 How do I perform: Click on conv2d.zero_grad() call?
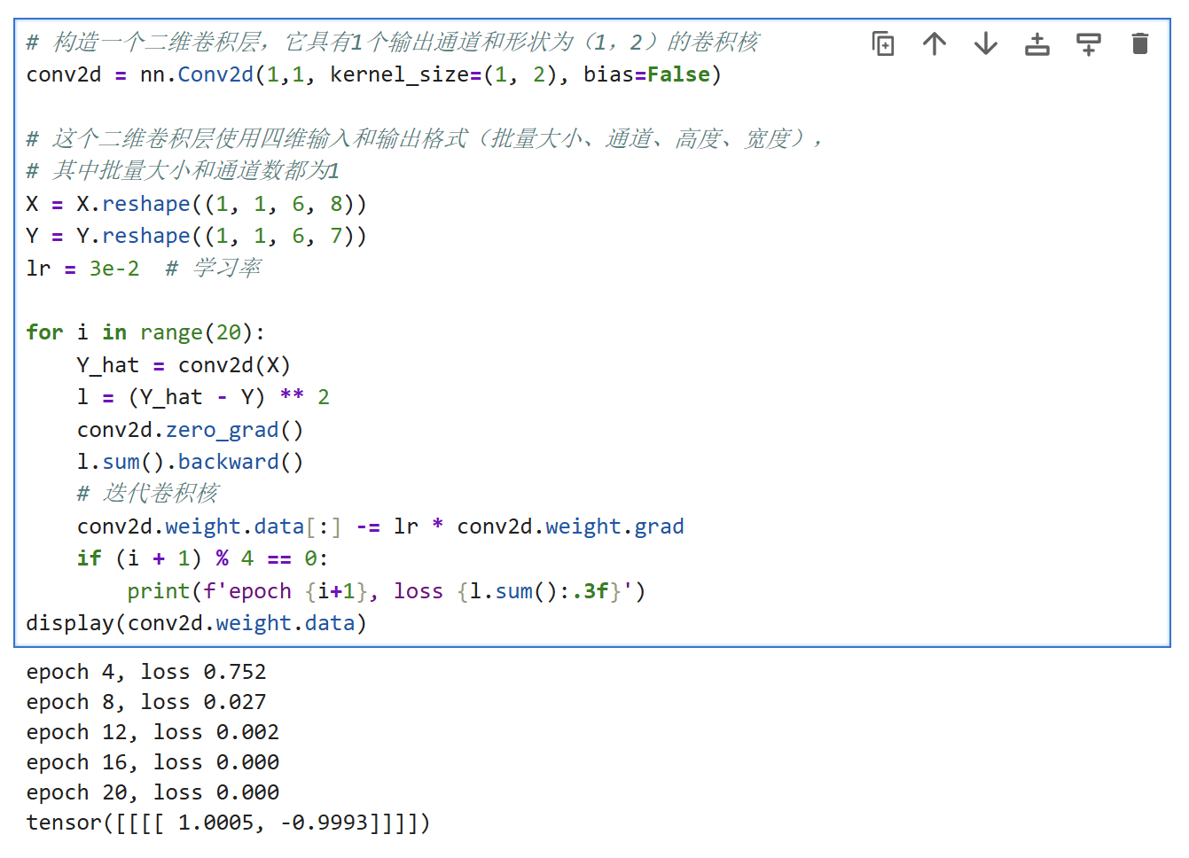click(190, 430)
